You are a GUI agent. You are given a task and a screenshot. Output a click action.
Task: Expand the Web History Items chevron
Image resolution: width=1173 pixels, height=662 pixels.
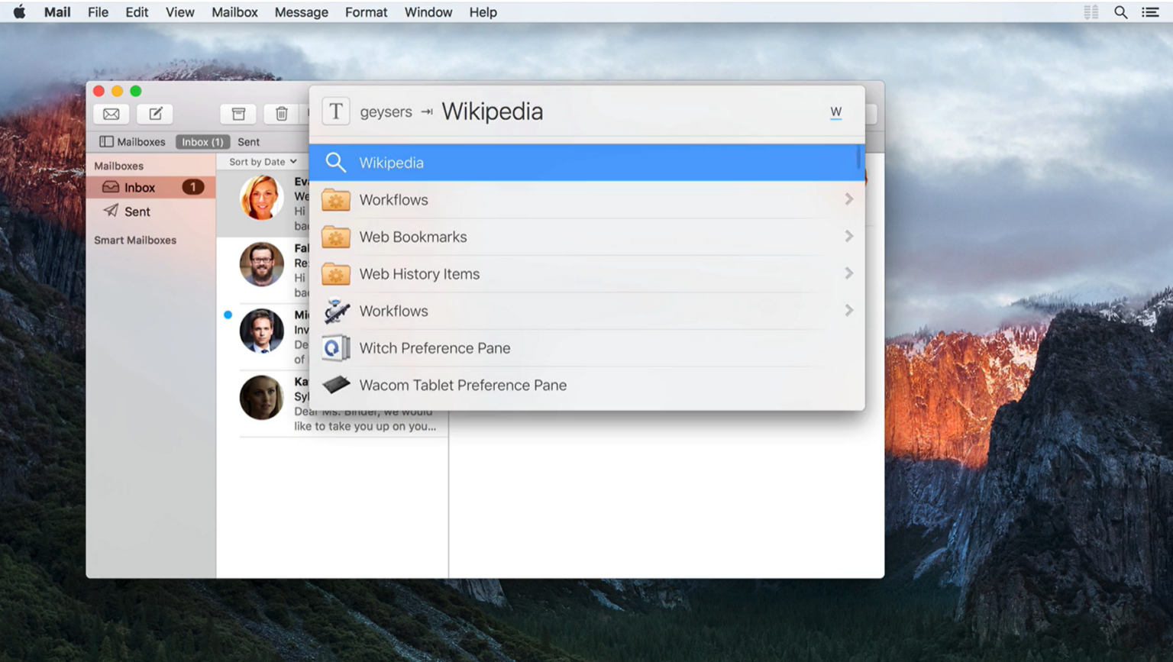(x=848, y=273)
